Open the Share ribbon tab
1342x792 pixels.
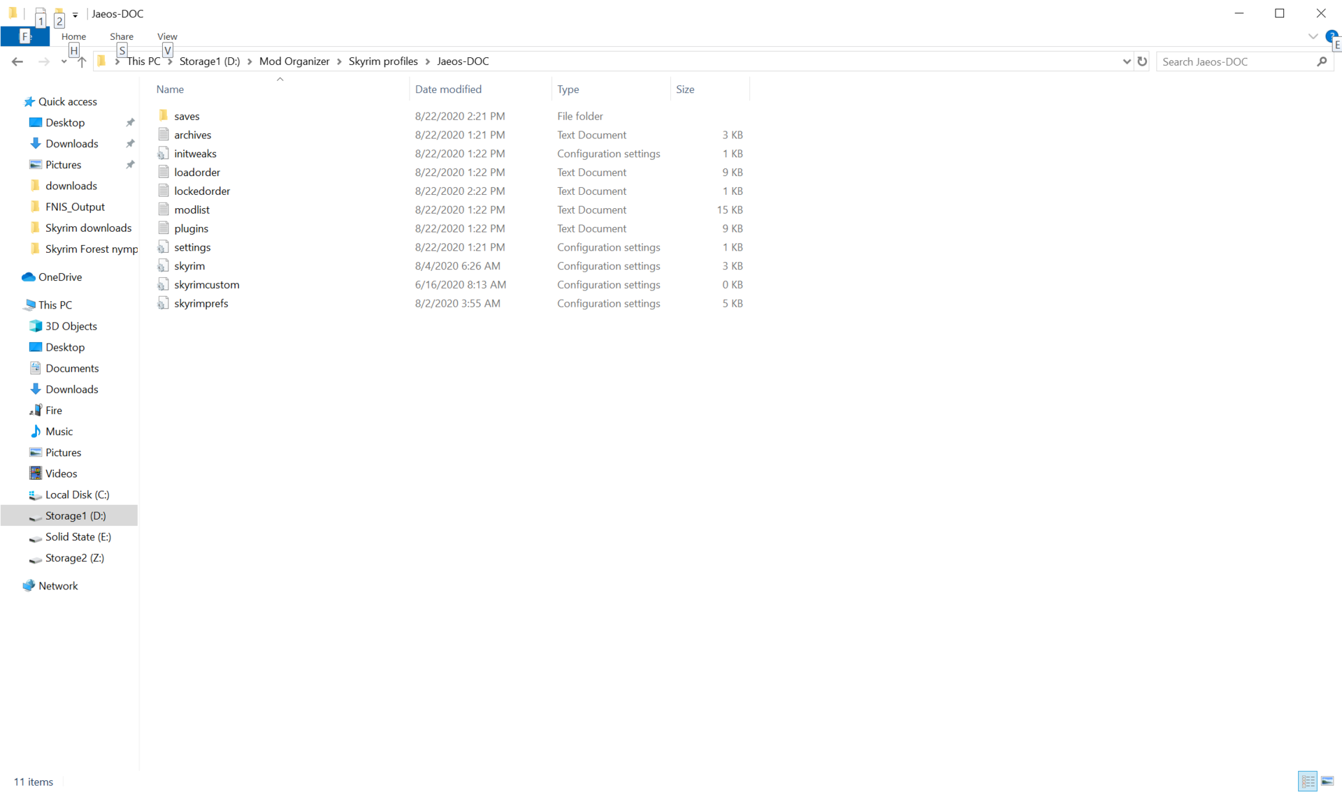pyautogui.click(x=122, y=36)
